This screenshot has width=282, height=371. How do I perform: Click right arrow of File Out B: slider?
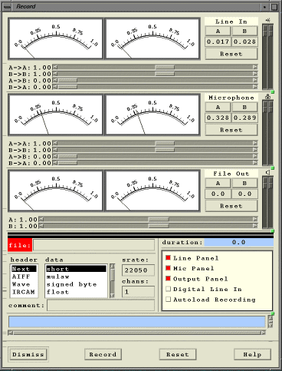[x=255, y=226]
